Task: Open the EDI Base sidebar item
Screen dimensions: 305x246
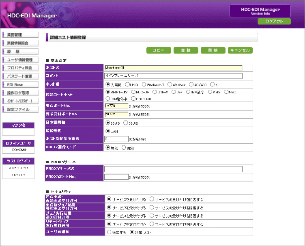Action: [20, 84]
